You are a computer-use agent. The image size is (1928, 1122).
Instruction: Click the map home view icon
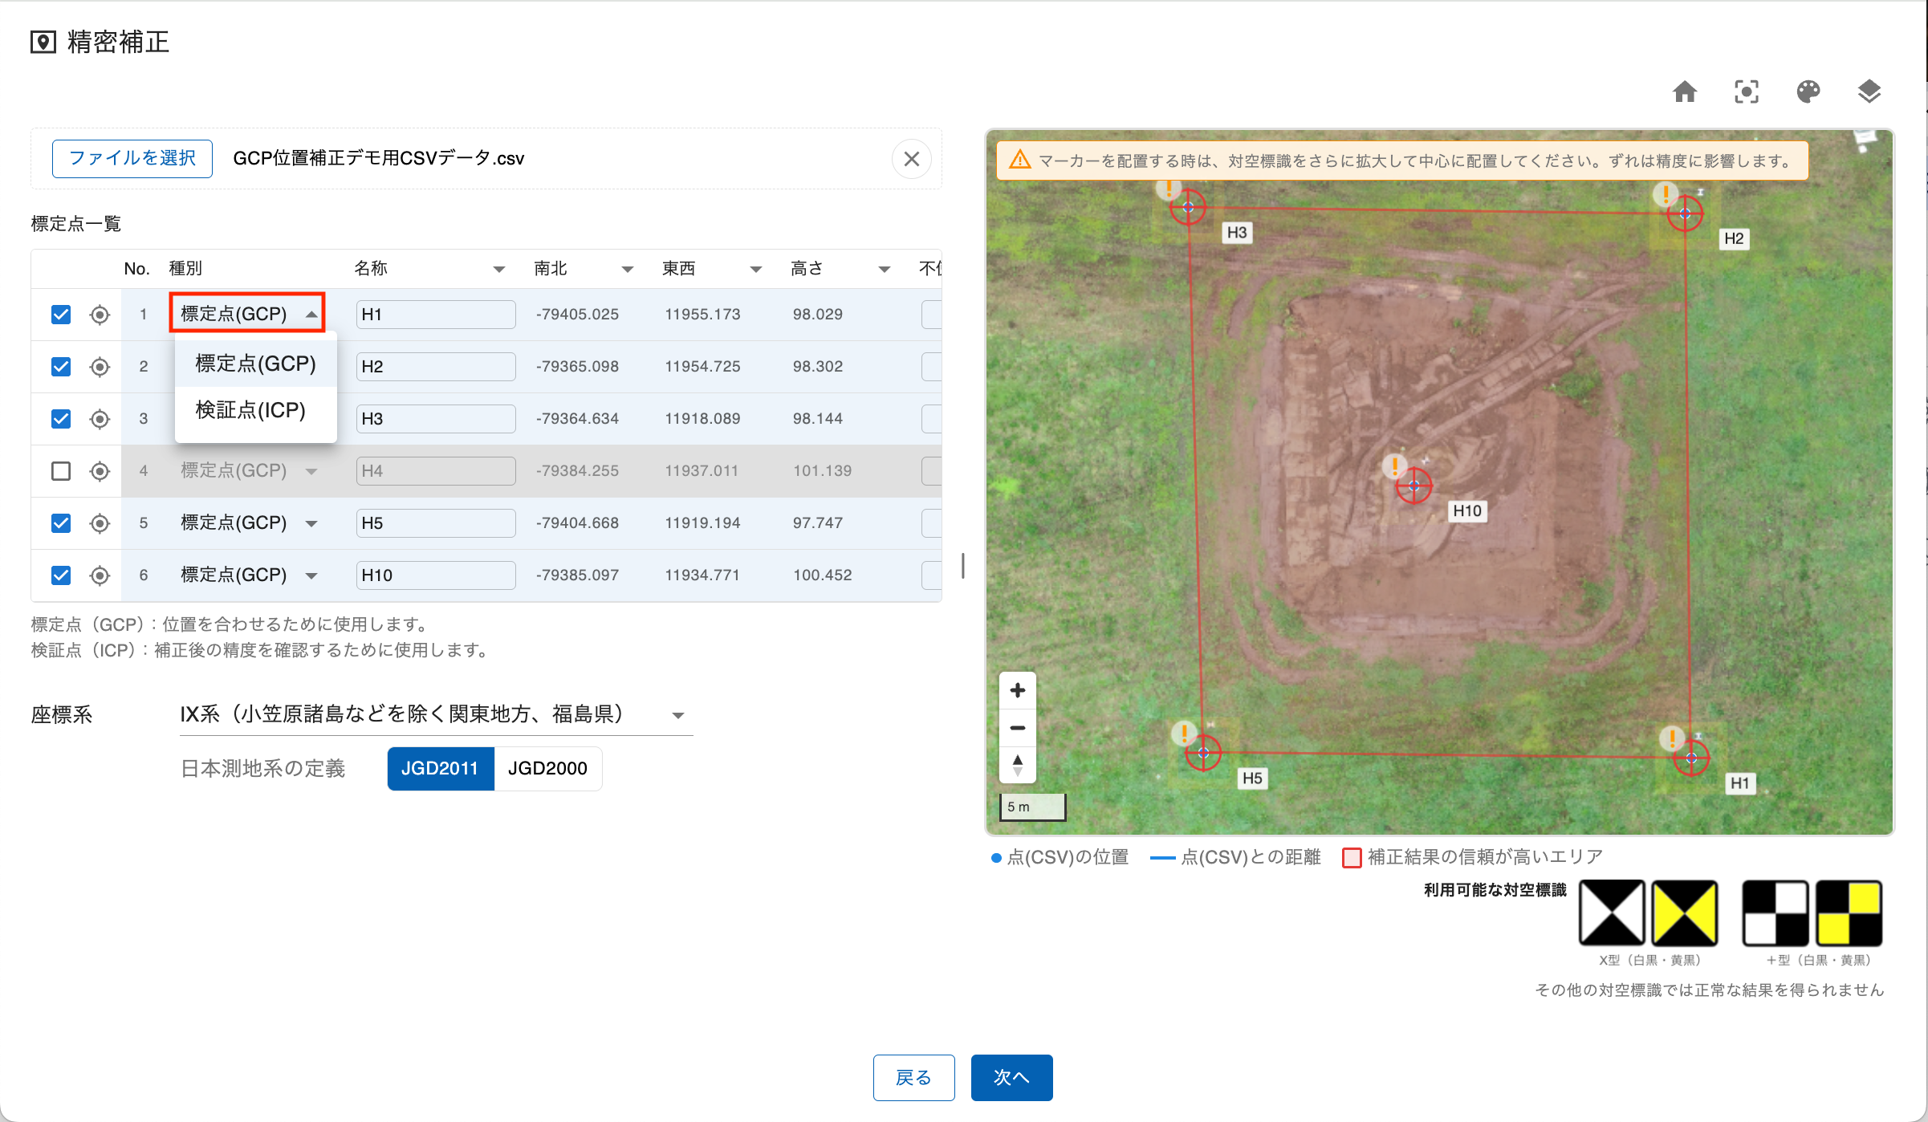(x=1684, y=92)
